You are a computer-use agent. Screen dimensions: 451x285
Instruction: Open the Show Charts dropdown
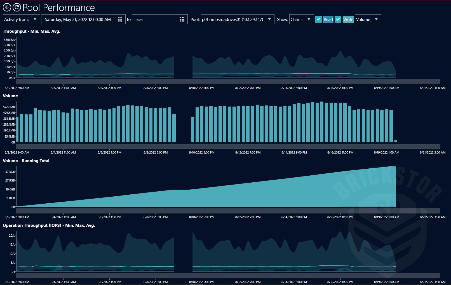(309, 19)
